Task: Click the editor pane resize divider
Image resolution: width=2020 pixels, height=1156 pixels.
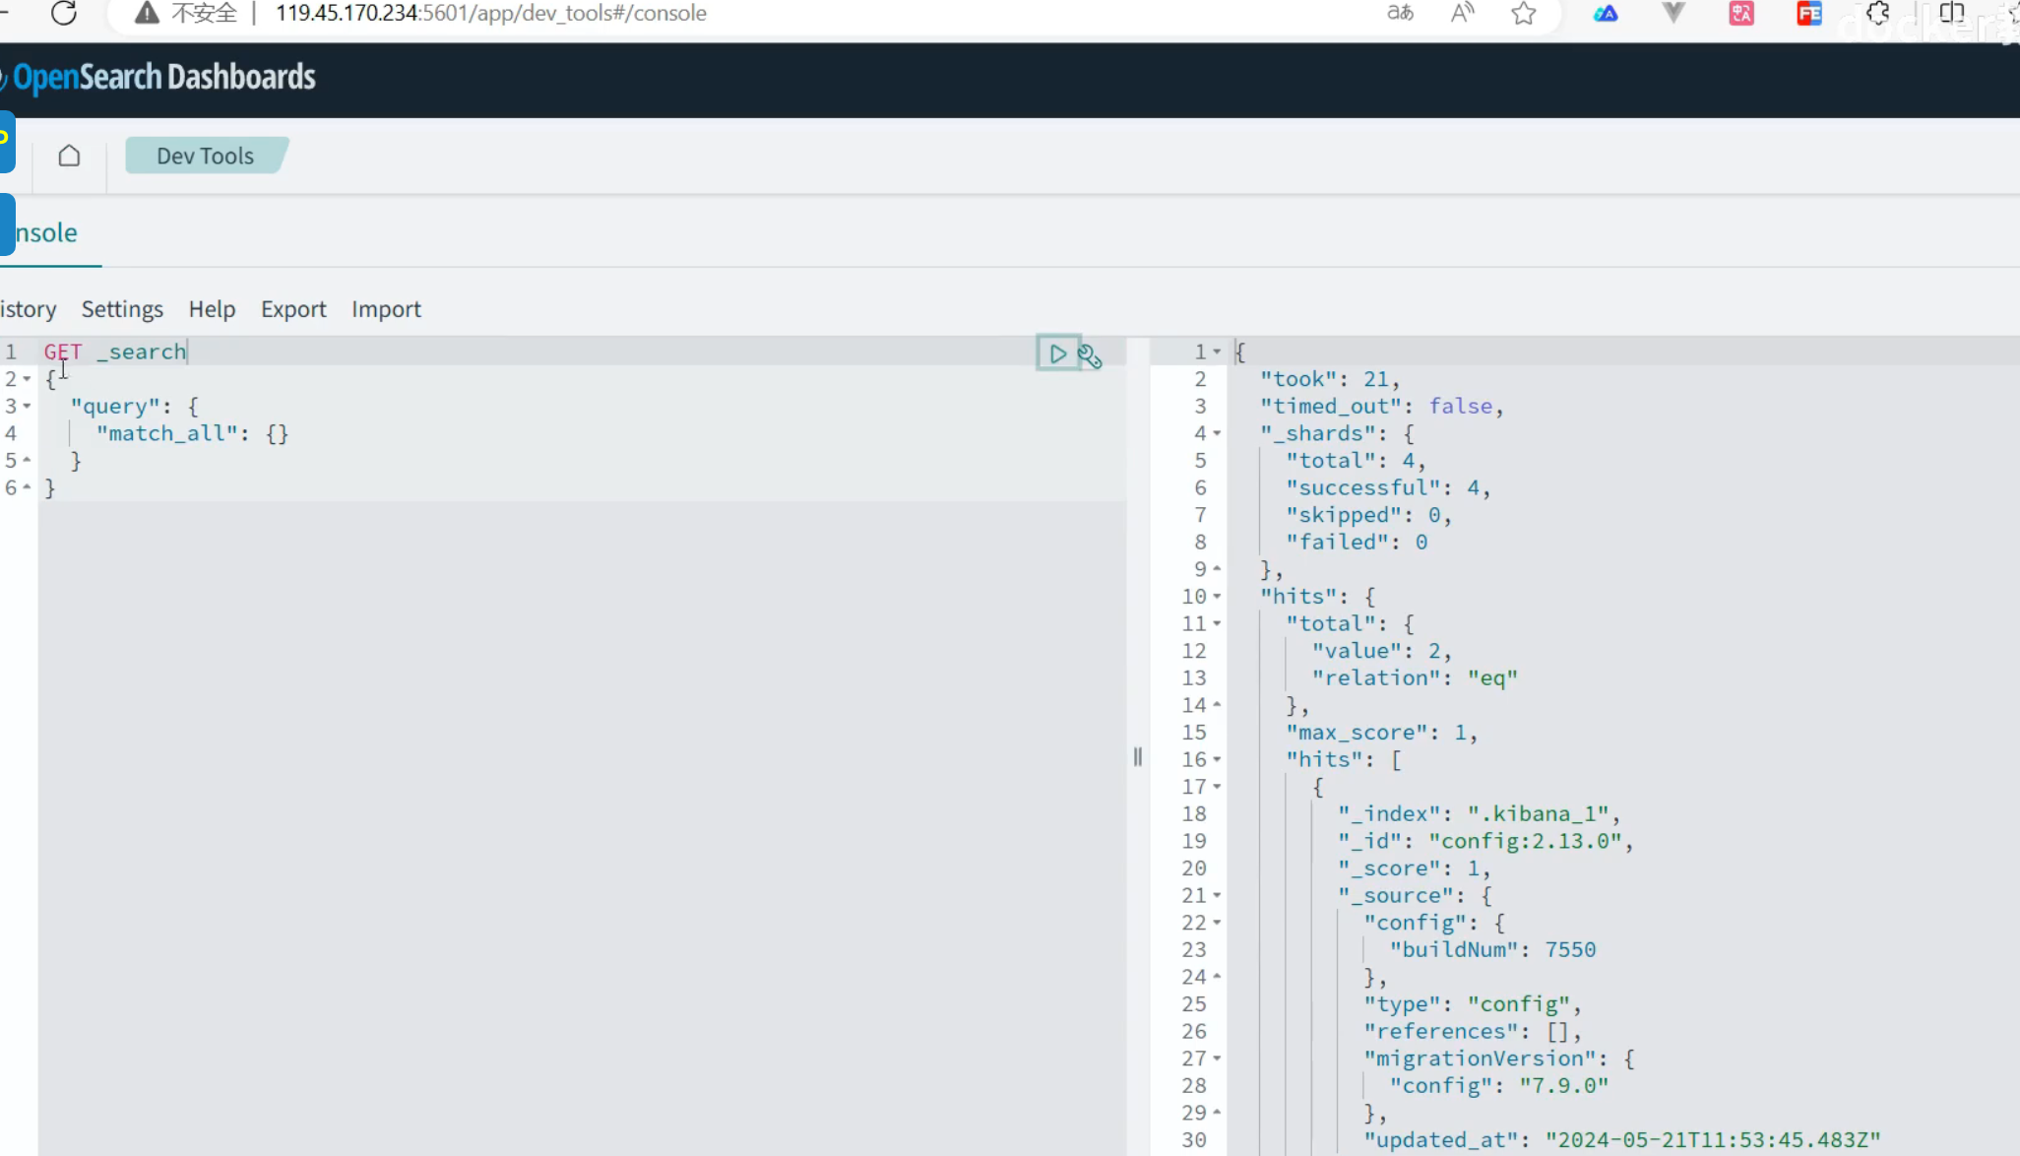Action: tap(1138, 756)
